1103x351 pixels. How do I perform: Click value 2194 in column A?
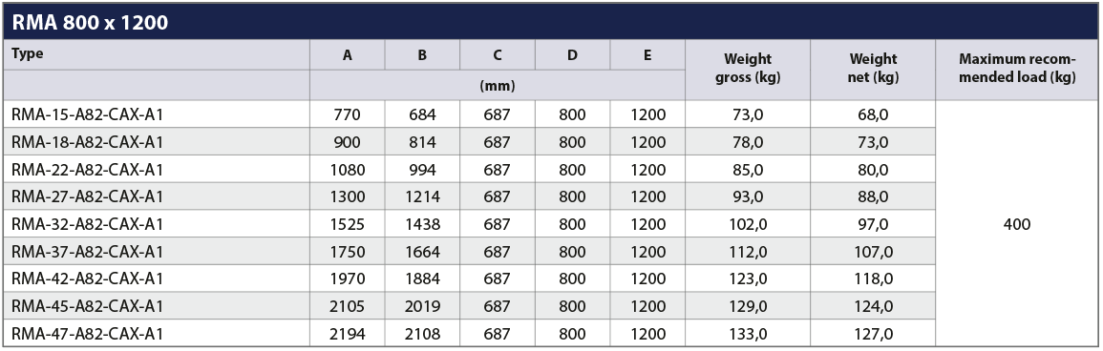click(348, 334)
